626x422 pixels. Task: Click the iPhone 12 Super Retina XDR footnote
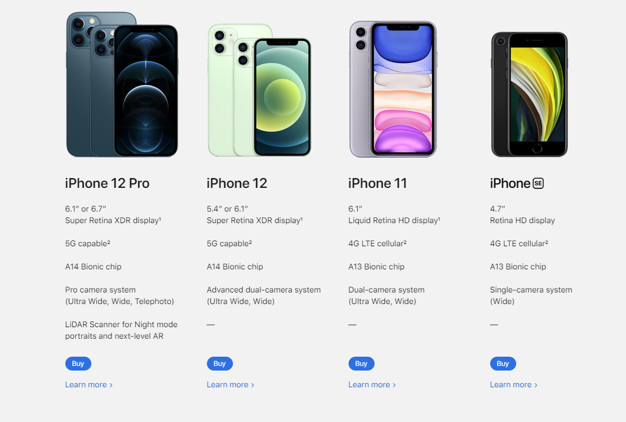[x=301, y=219]
